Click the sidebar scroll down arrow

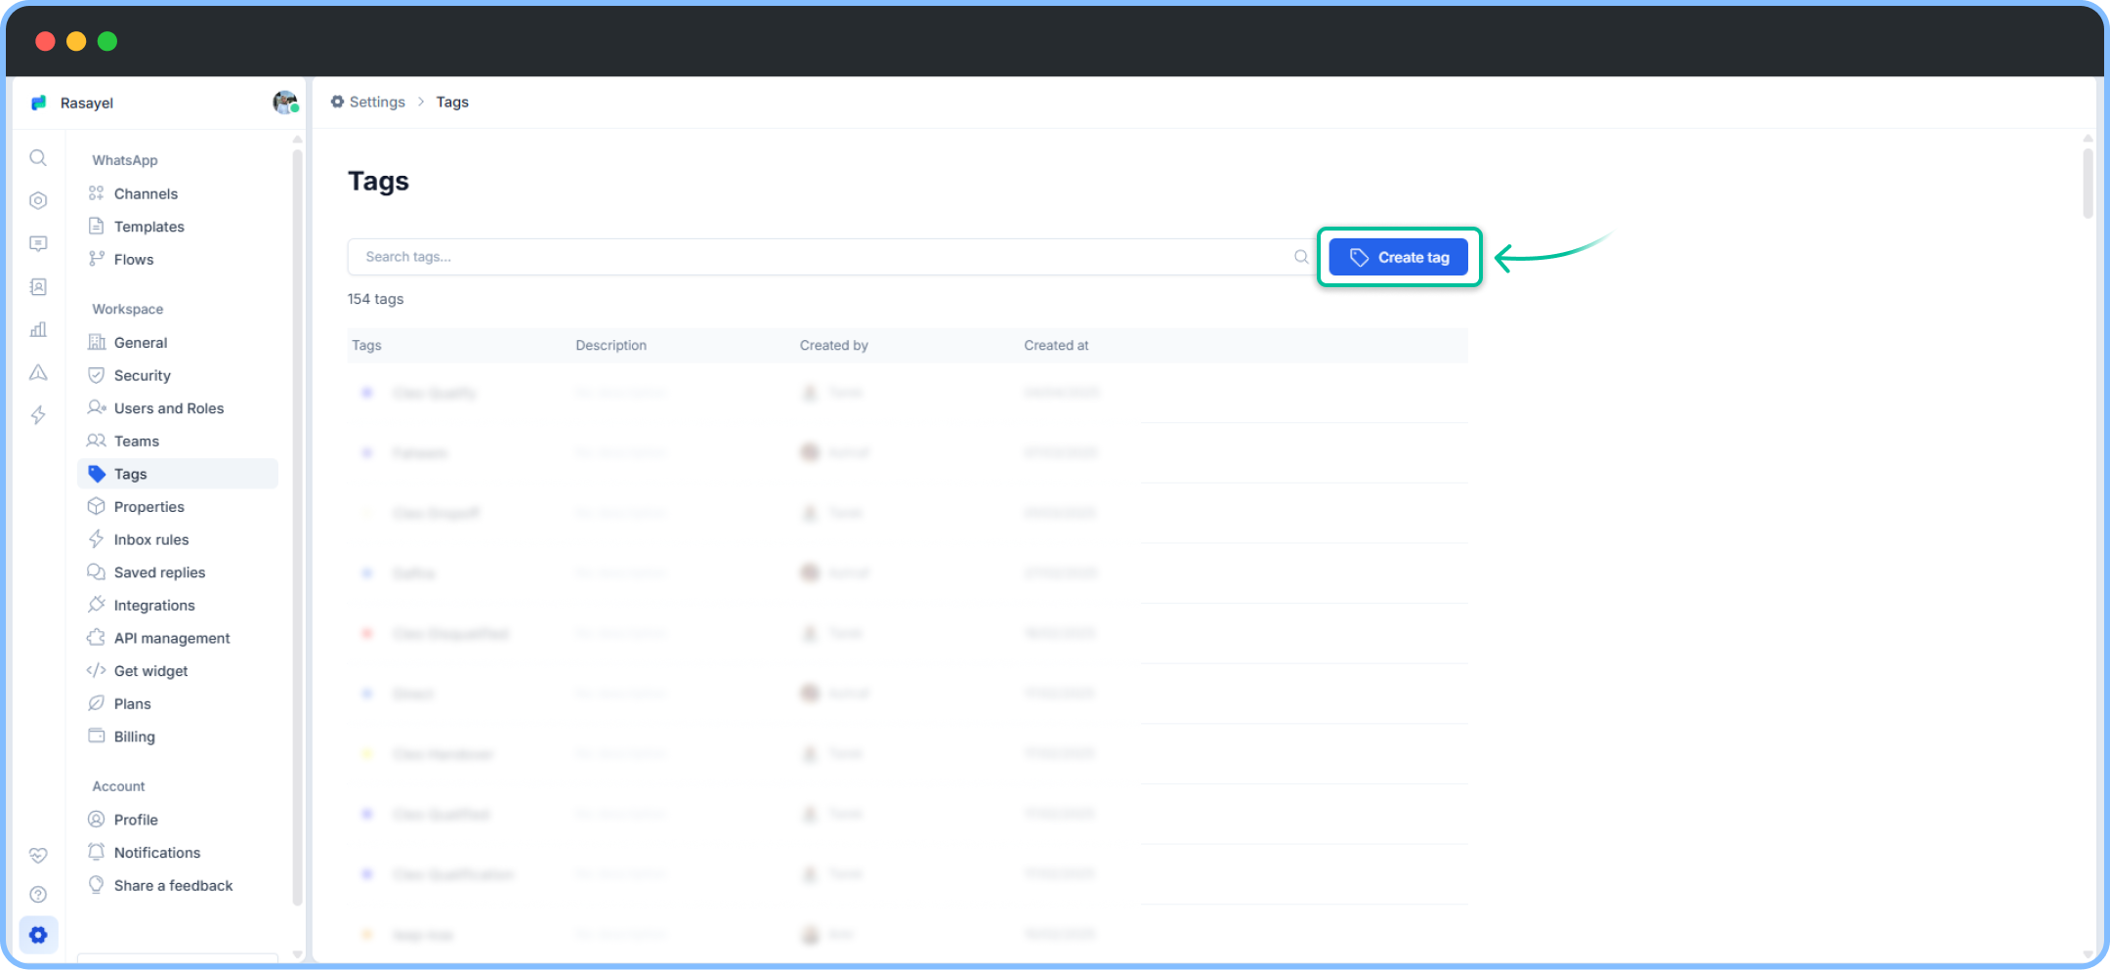pos(297,954)
